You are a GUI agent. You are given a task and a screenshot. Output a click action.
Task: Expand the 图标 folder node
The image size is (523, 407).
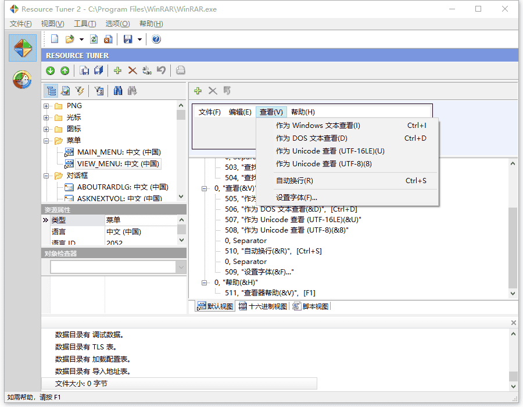tap(46, 129)
